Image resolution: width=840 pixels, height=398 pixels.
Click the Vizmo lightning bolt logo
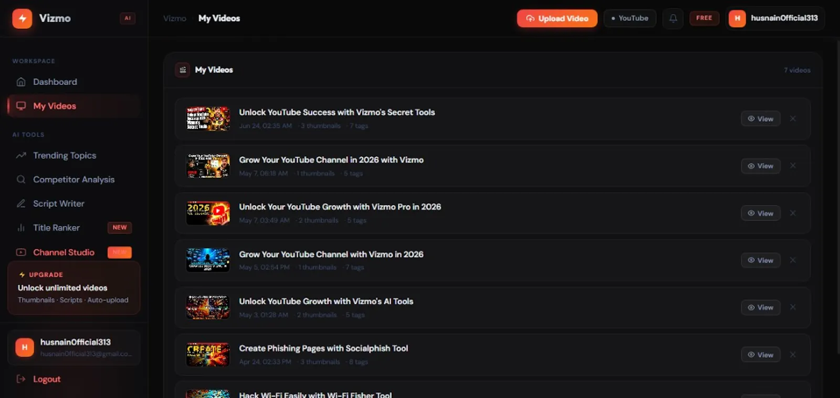(x=22, y=18)
